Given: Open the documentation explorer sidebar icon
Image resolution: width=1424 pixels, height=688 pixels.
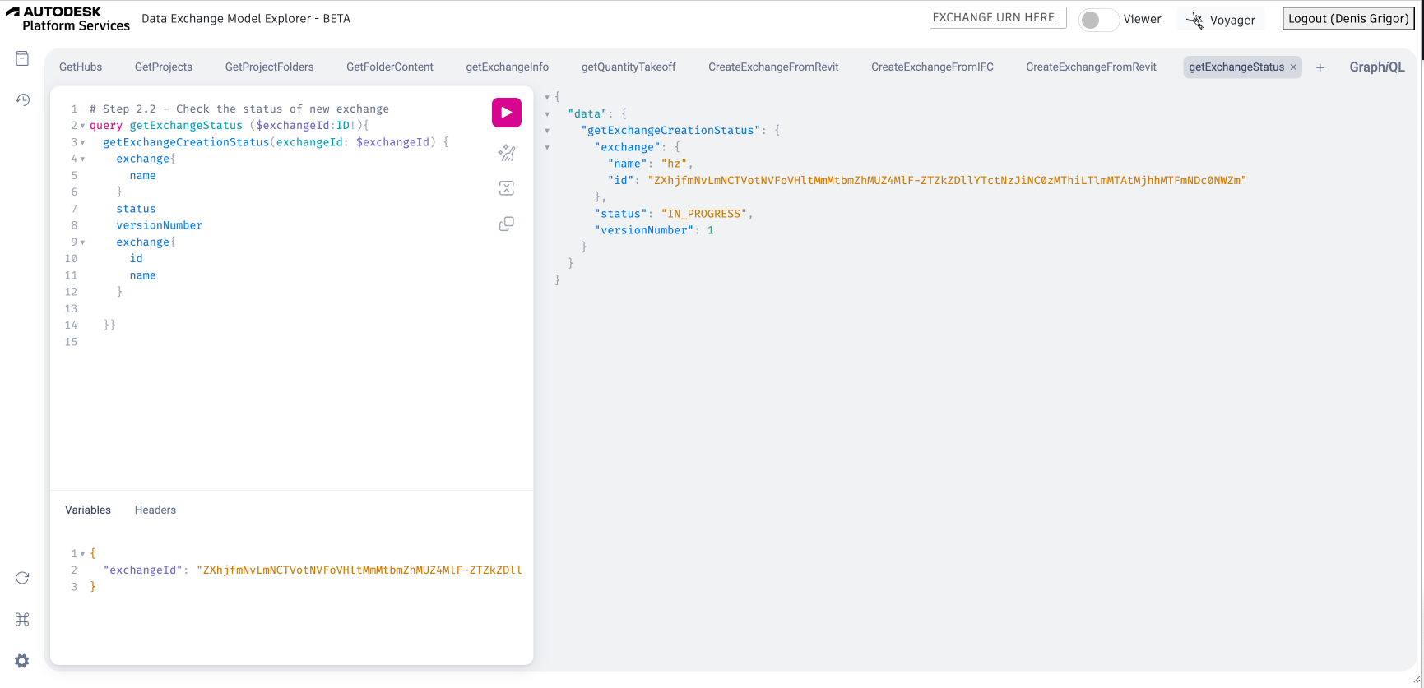Looking at the screenshot, I should tap(22, 58).
